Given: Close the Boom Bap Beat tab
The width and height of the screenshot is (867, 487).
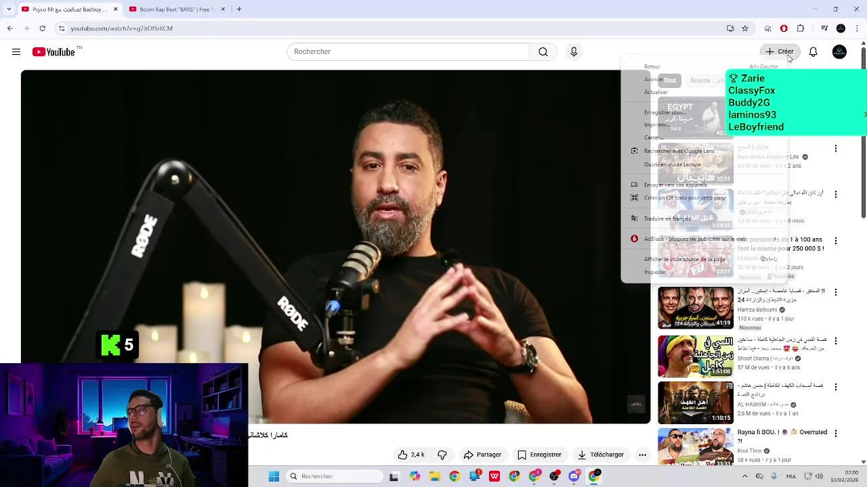Looking at the screenshot, I should (224, 9).
